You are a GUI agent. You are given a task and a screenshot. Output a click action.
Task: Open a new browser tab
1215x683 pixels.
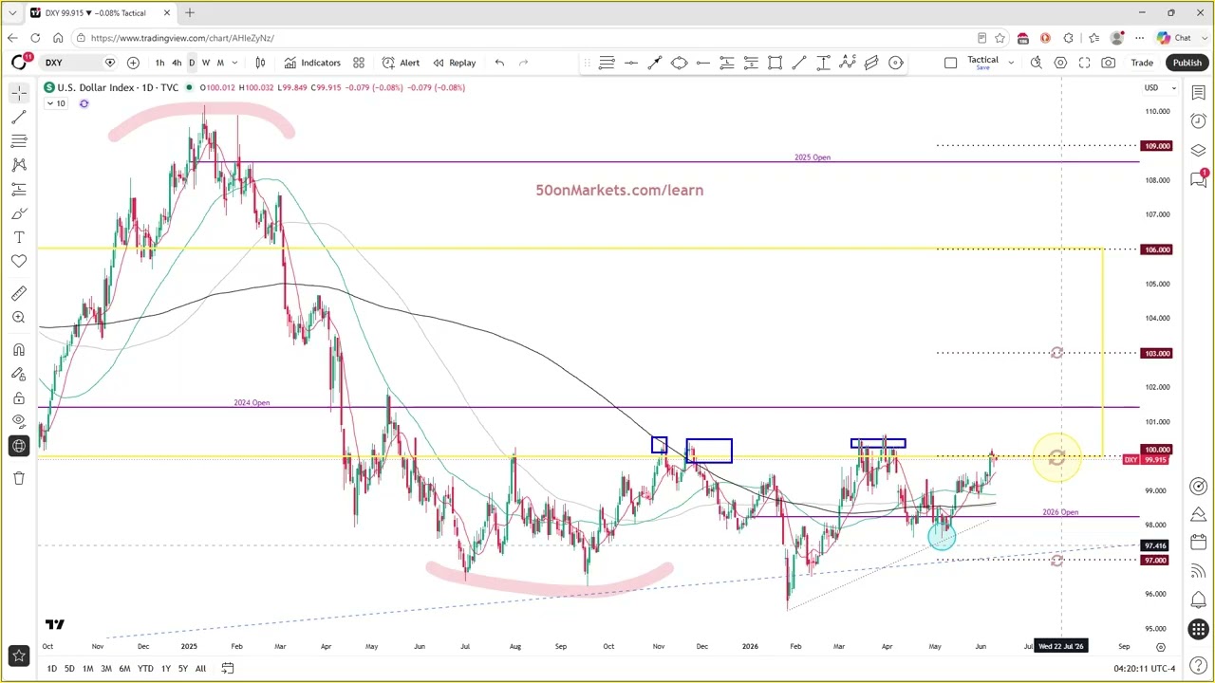point(189,12)
